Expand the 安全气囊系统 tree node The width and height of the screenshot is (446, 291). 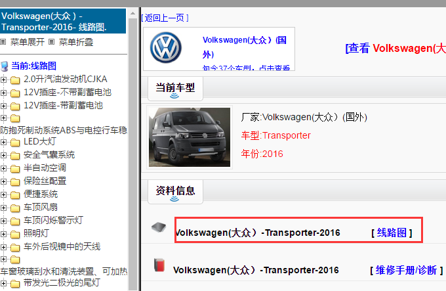[x=3, y=155]
